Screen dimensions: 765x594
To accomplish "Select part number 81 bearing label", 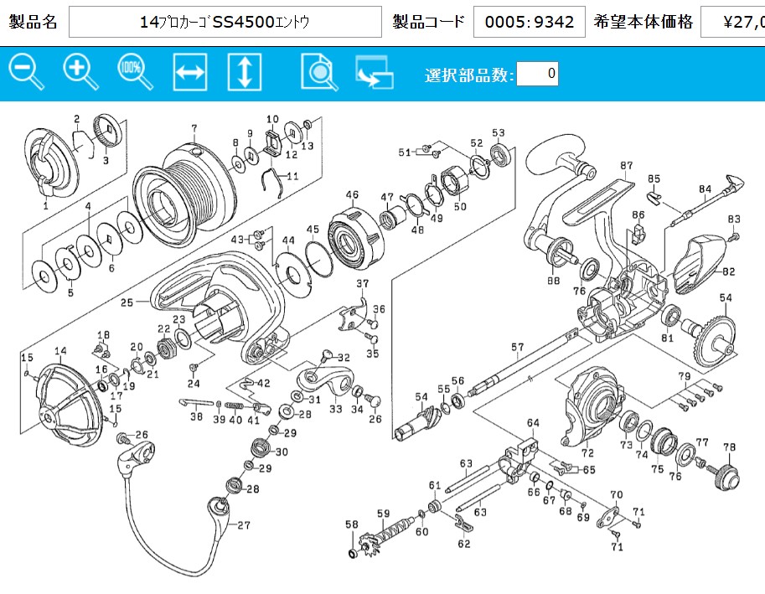I will (667, 338).
